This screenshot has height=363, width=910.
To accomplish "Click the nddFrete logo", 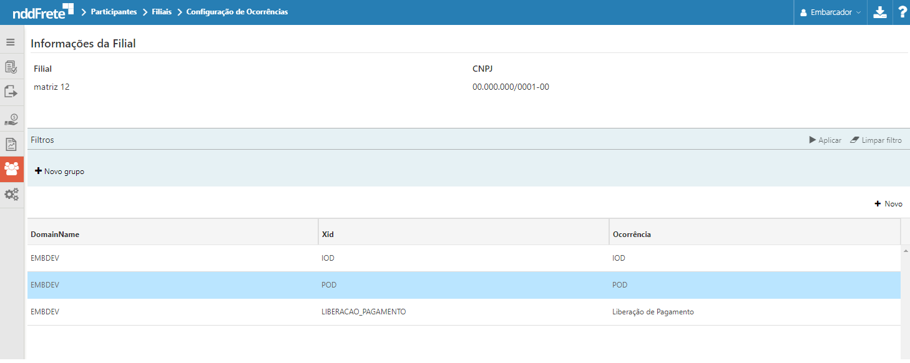I will [x=42, y=11].
